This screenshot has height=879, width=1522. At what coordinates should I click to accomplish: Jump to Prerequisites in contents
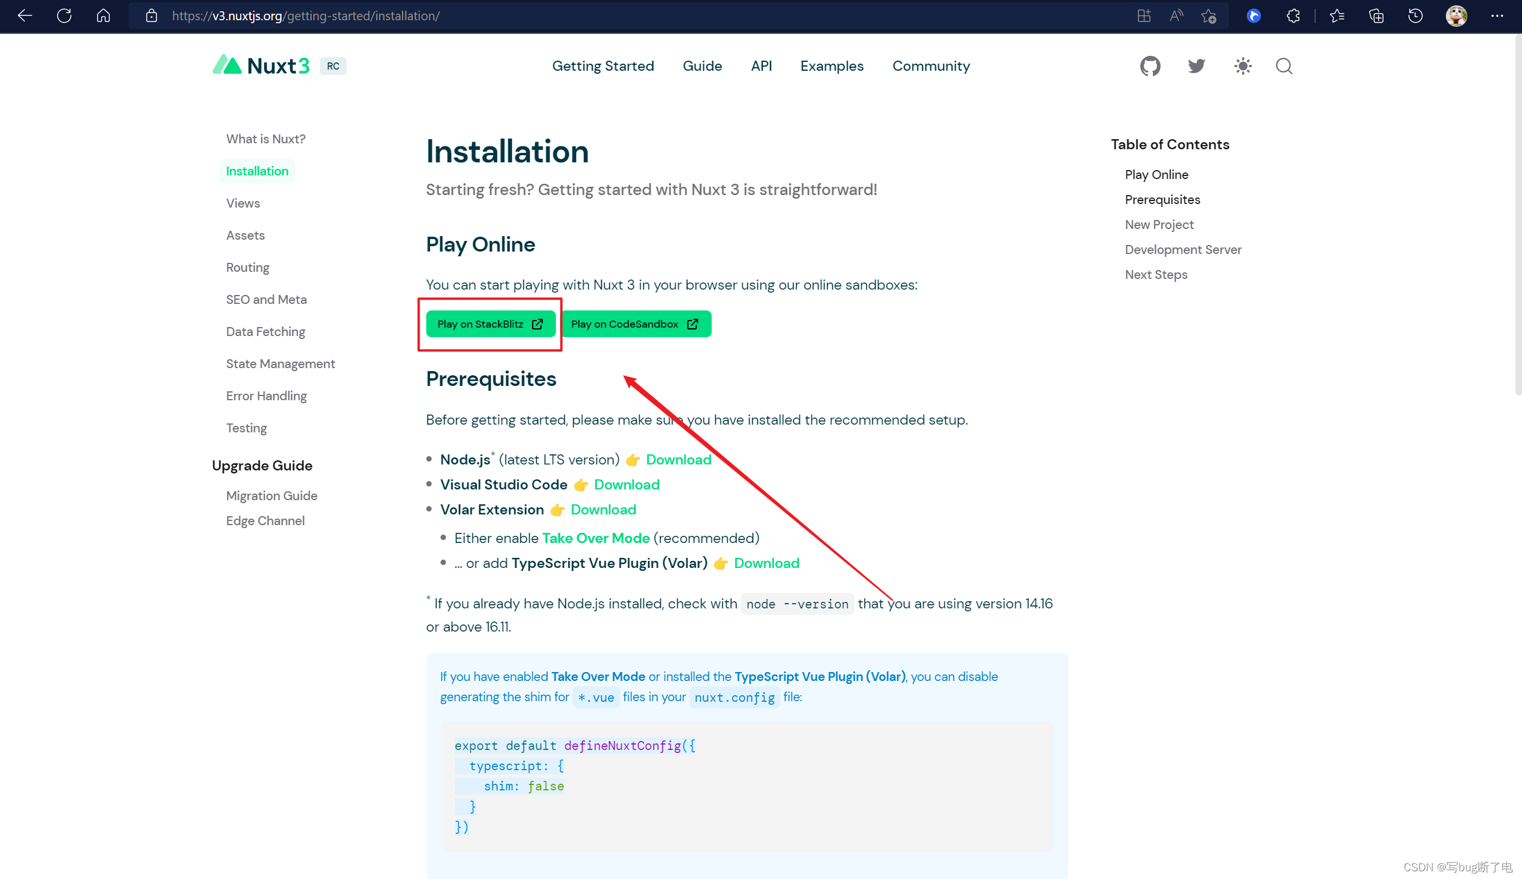point(1162,199)
